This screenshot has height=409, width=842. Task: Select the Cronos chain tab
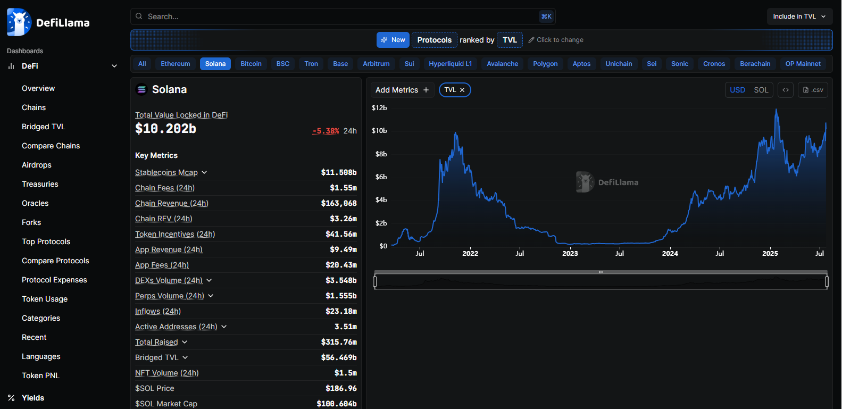pyautogui.click(x=714, y=64)
